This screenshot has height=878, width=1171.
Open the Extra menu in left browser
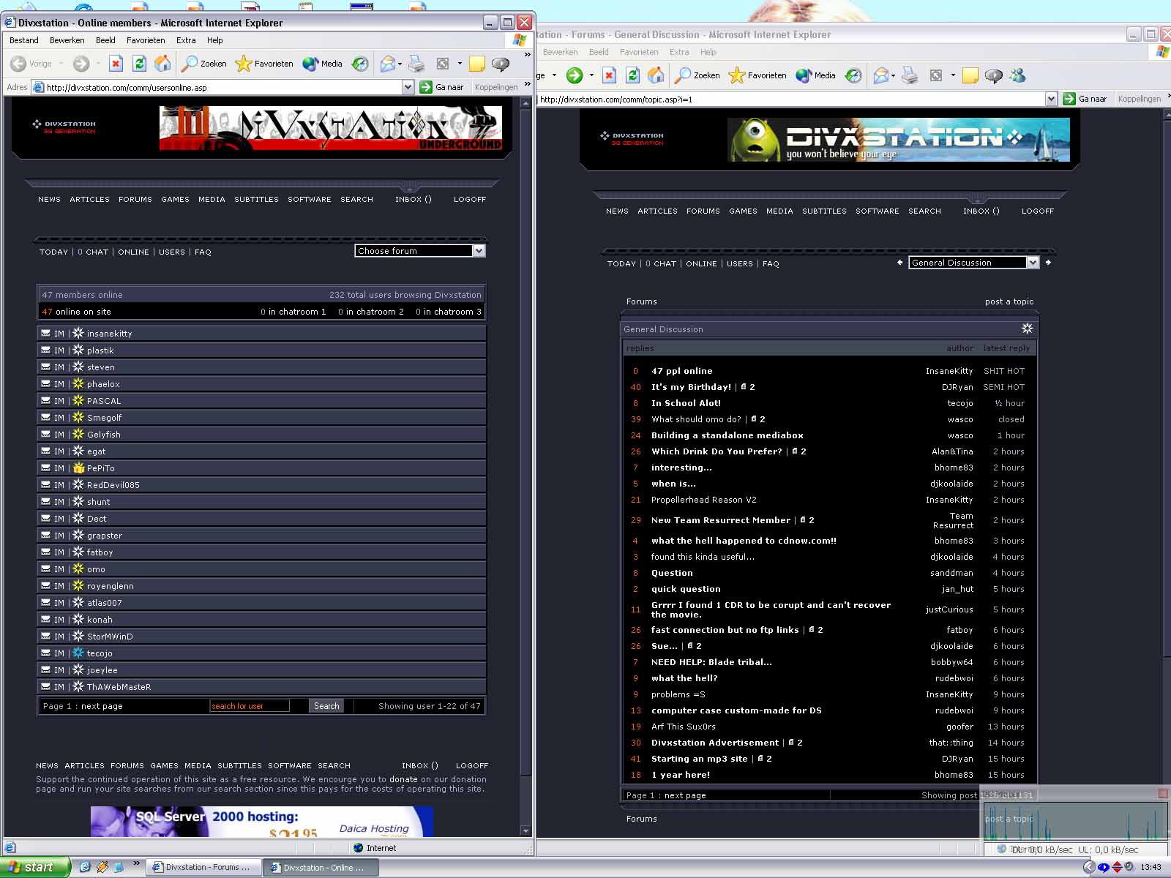click(186, 40)
